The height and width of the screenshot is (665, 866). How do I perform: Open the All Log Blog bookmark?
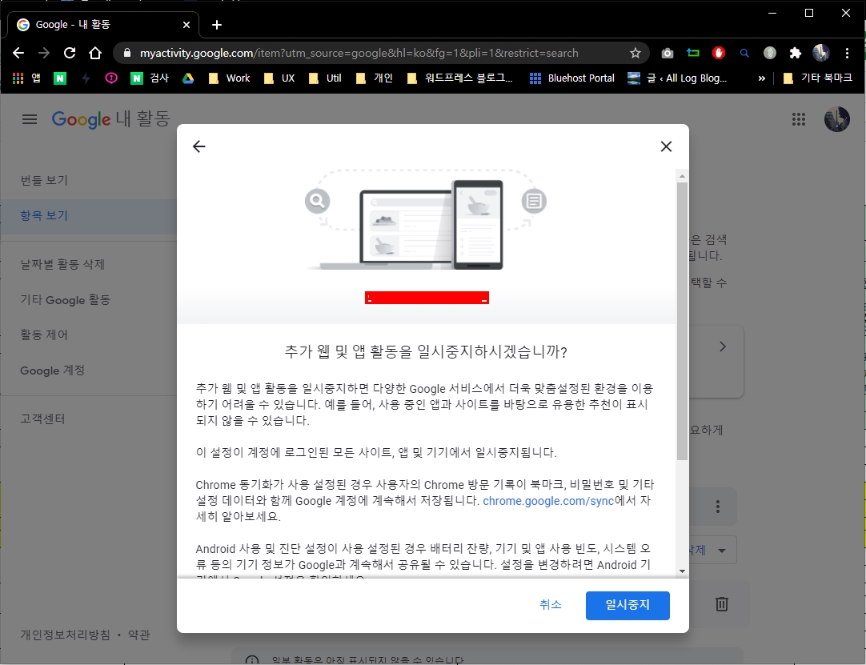click(678, 78)
